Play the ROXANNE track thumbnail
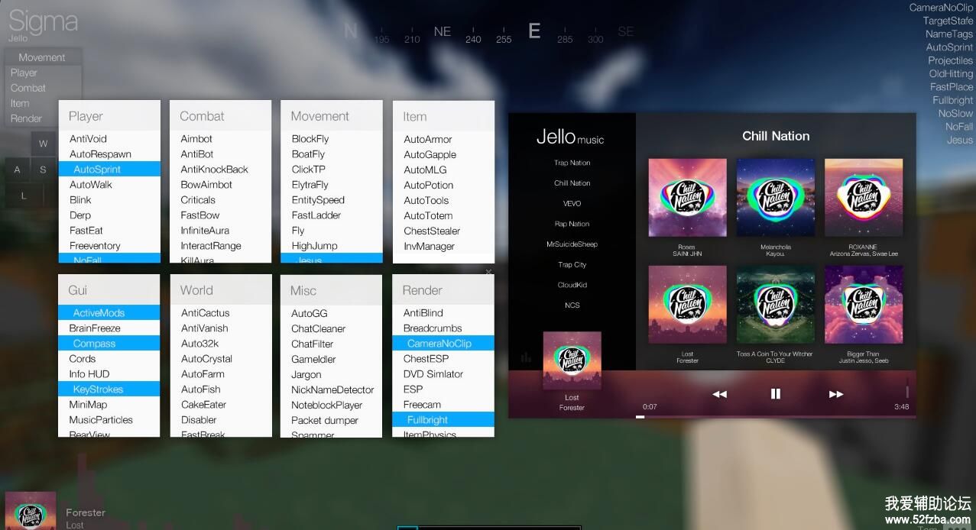The height and width of the screenshot is (530, 976). (864, 198)
